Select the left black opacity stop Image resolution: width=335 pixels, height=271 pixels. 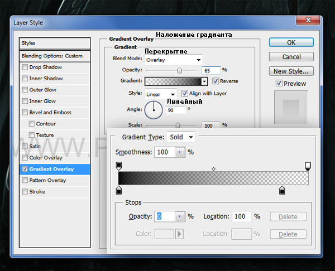[x=119, y=166]
